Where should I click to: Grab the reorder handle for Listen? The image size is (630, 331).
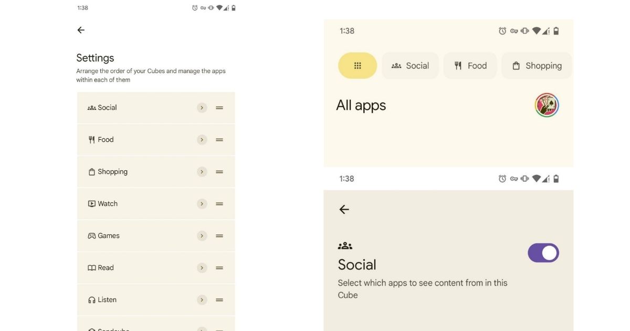219,300
